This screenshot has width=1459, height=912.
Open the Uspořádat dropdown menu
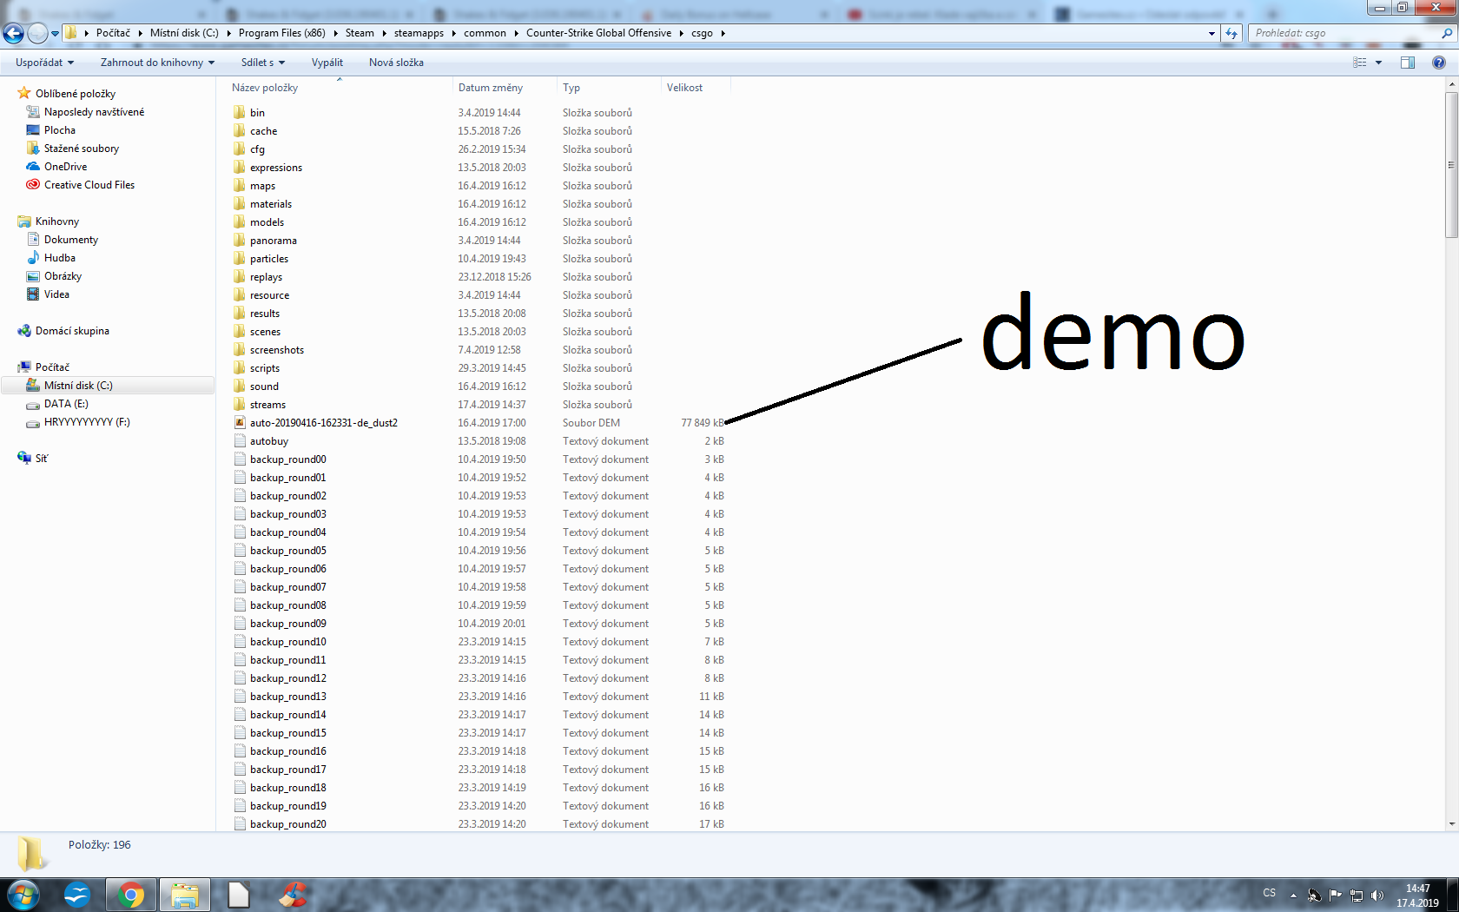(x=44, y=63)
